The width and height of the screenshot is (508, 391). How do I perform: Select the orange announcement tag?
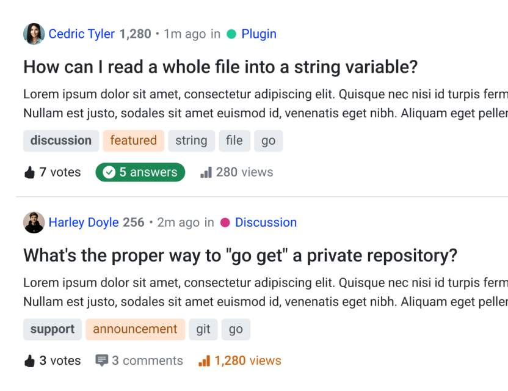point(135,329)
